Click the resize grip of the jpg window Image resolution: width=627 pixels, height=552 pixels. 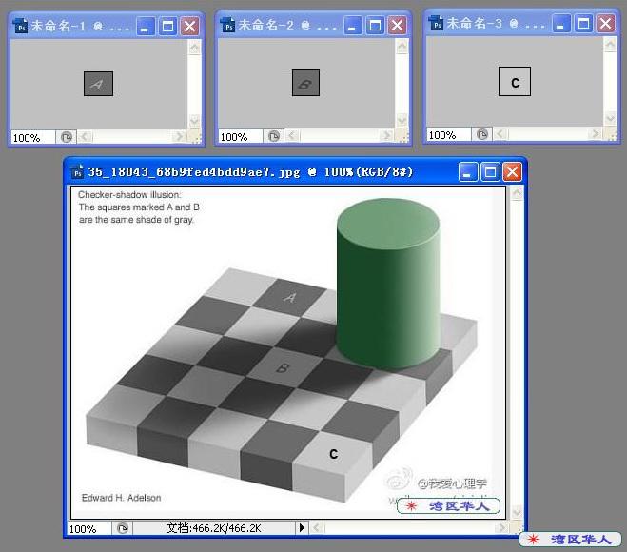coord(517,528)
